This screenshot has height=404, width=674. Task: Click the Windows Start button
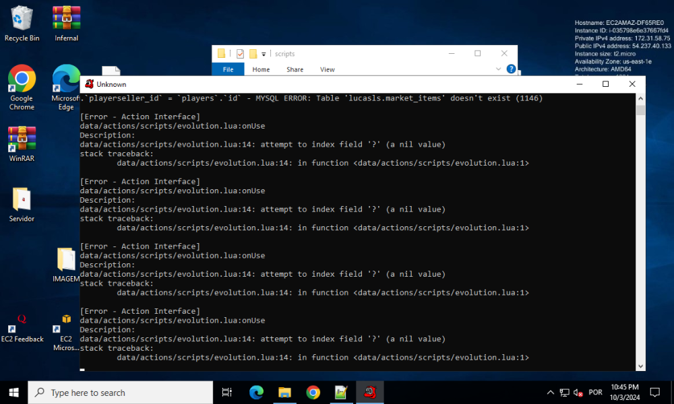(13, 393)
